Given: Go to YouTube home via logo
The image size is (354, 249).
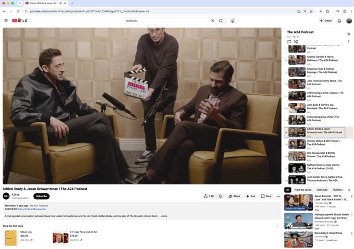Looking at the screenshot, I should click(x=20, y=20).
